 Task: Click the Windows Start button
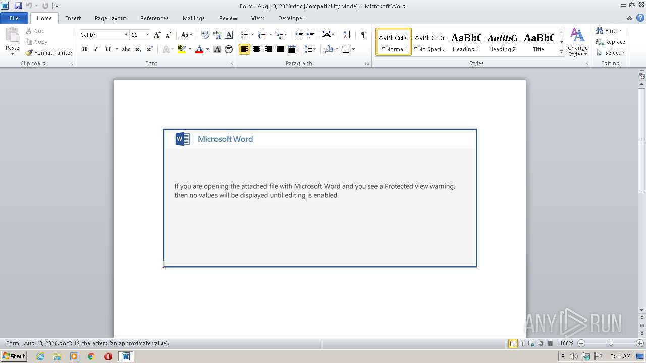[x=14, y=356]
